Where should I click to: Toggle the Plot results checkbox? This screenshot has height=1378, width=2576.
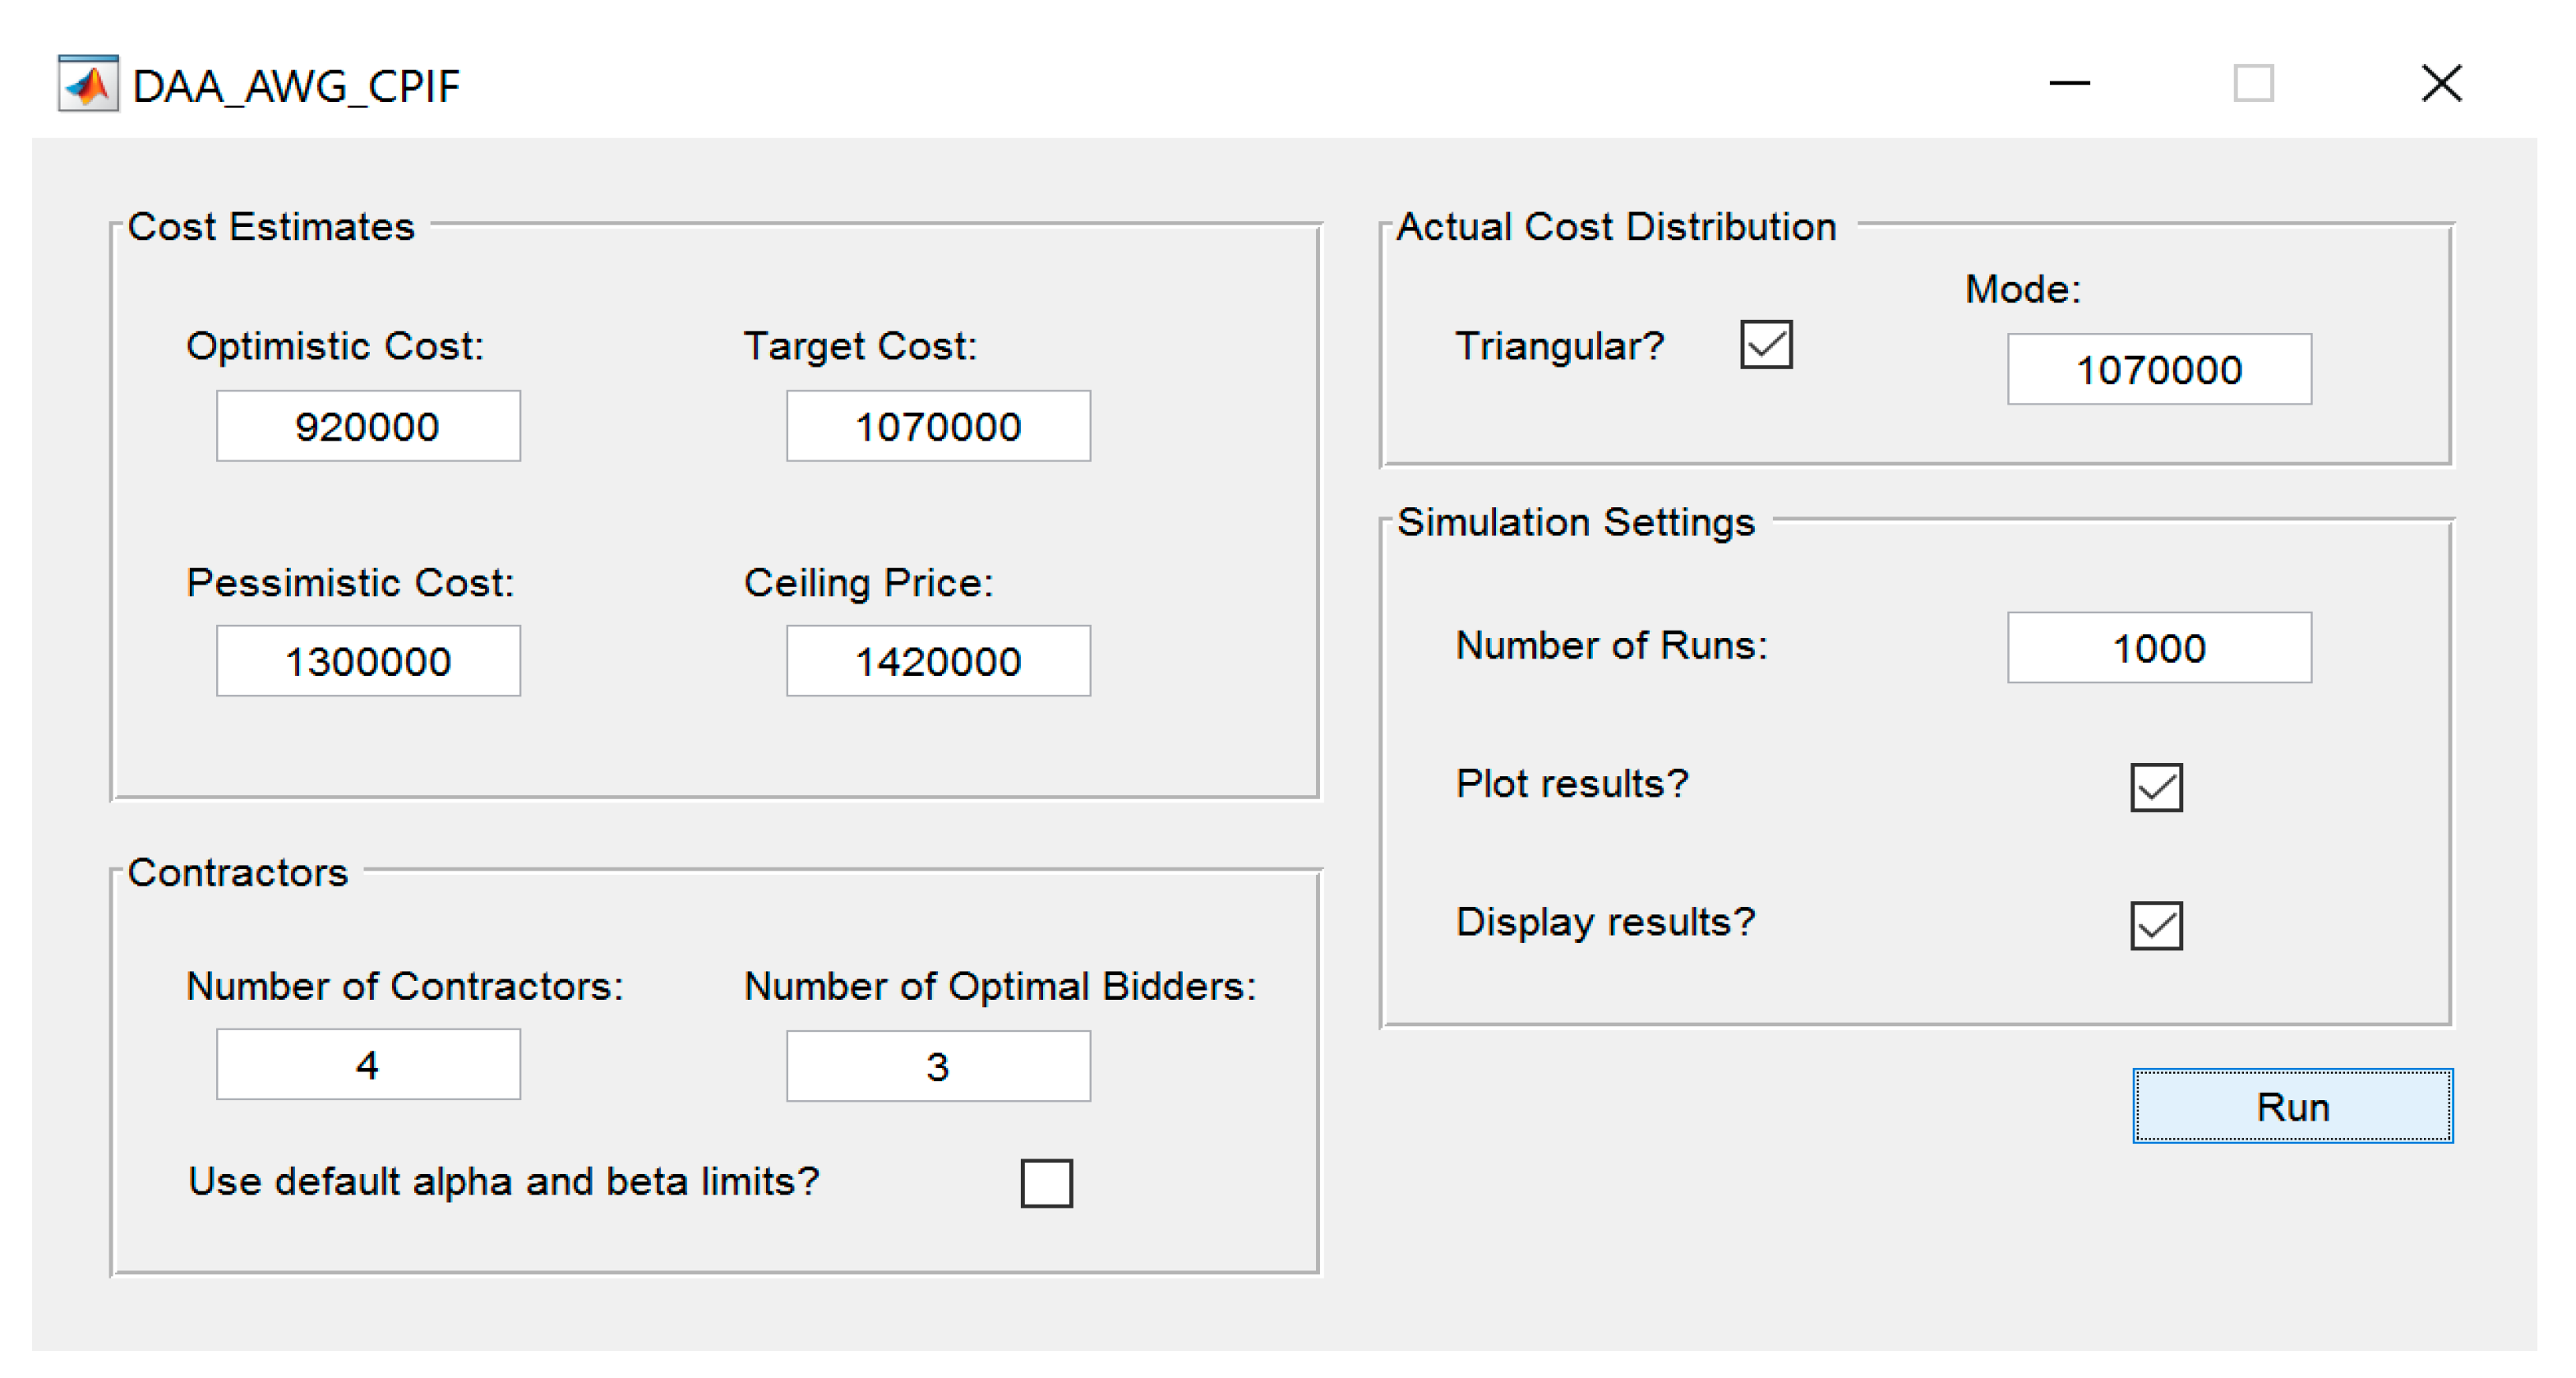point(2155,787)
